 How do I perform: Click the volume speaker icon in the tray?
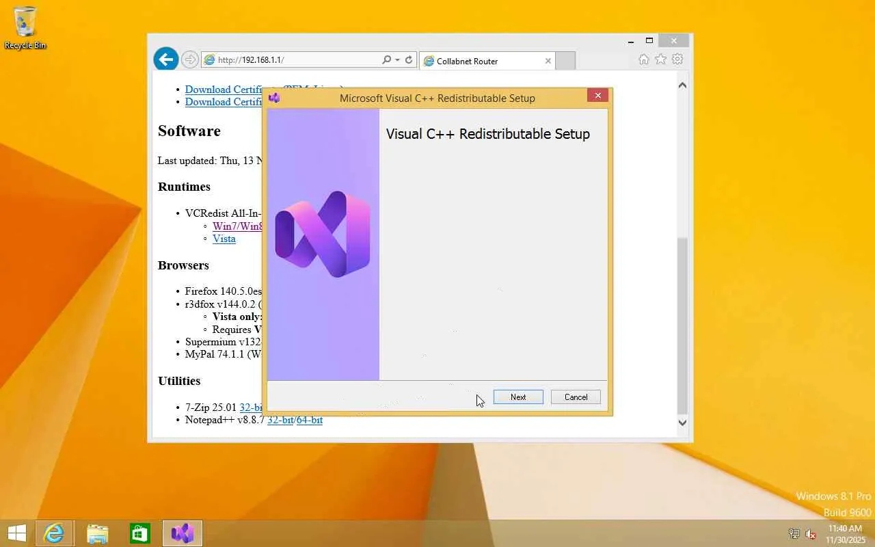click(811, 534)
